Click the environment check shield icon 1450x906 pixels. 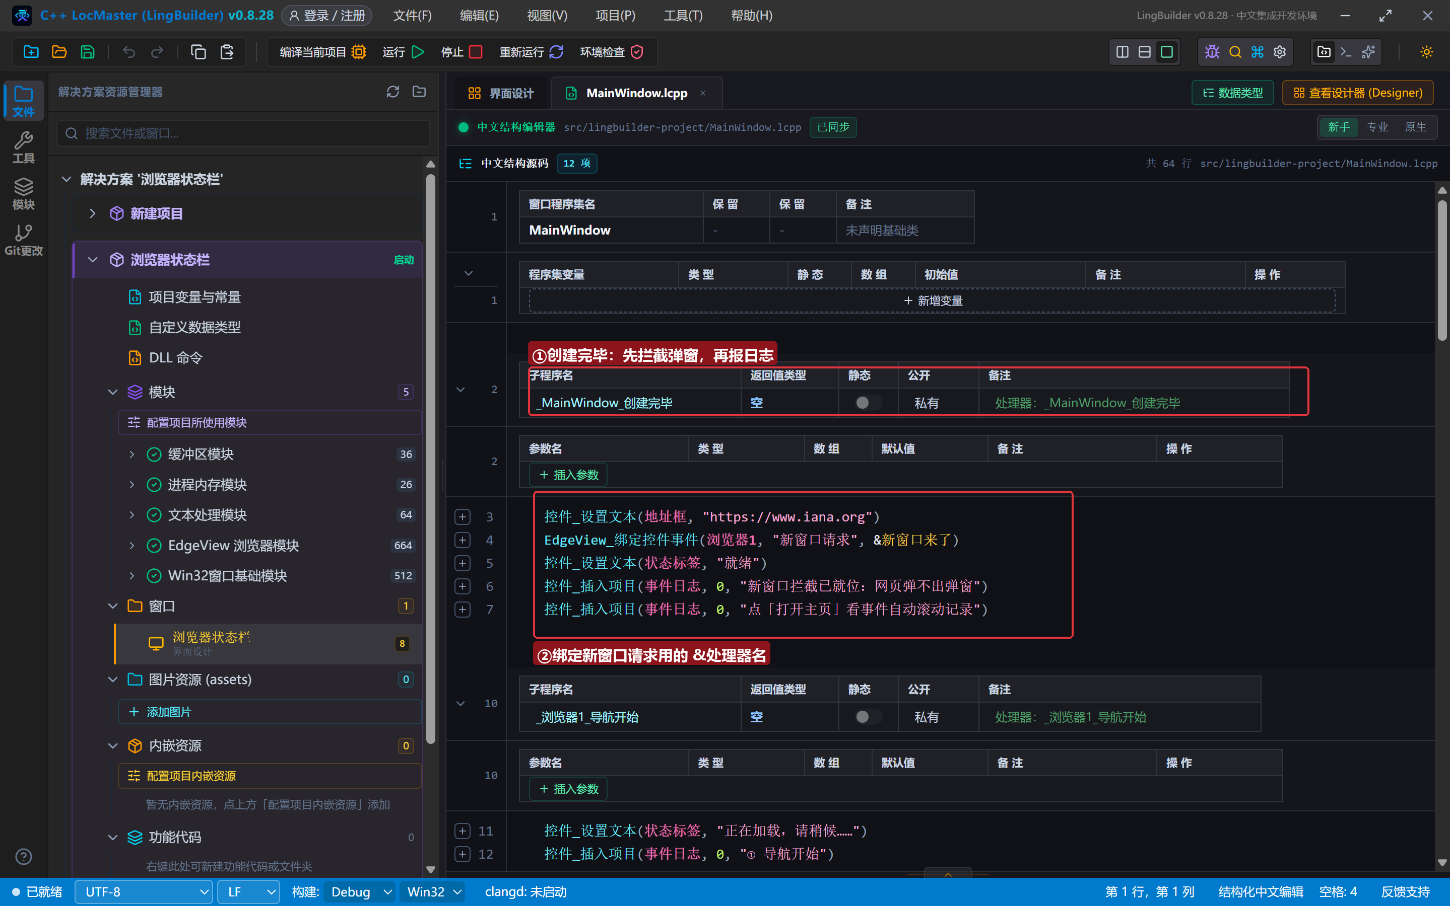[637, 52]
